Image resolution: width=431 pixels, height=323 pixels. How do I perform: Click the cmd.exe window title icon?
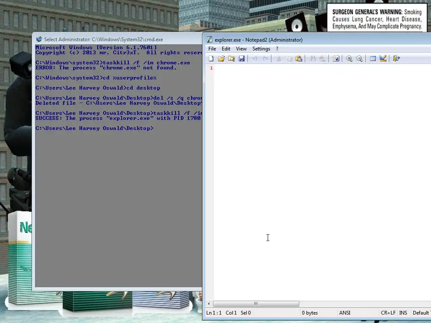tap(39, 39)
